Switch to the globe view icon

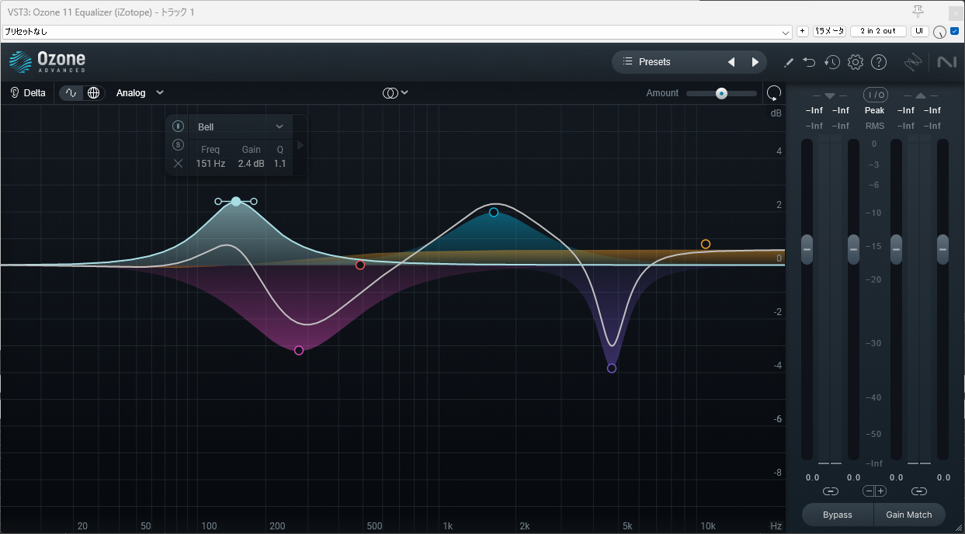pyautogui.click(x=94, y=93)
